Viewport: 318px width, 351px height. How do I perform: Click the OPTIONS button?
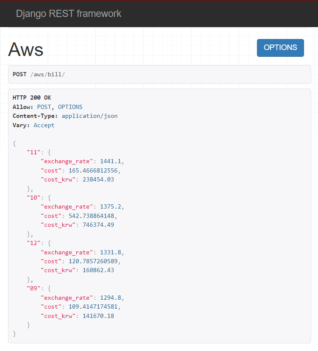(x=280, y=47)
